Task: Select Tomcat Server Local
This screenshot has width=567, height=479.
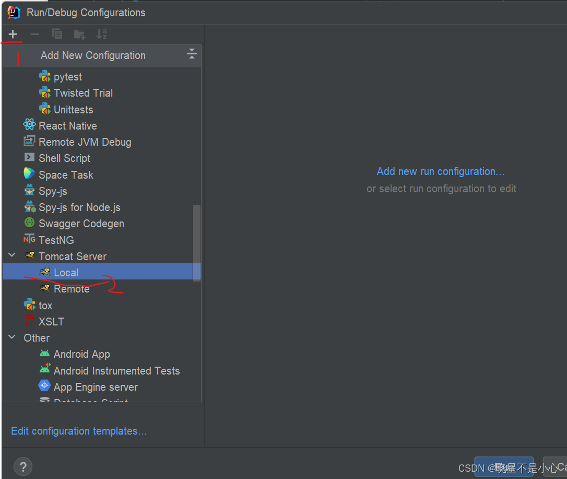Action: point(98,272)
